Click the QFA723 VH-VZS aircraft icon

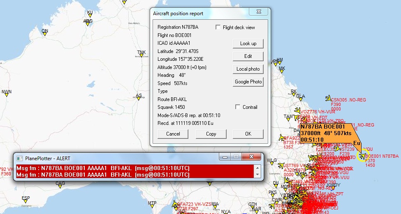(175, 204)
